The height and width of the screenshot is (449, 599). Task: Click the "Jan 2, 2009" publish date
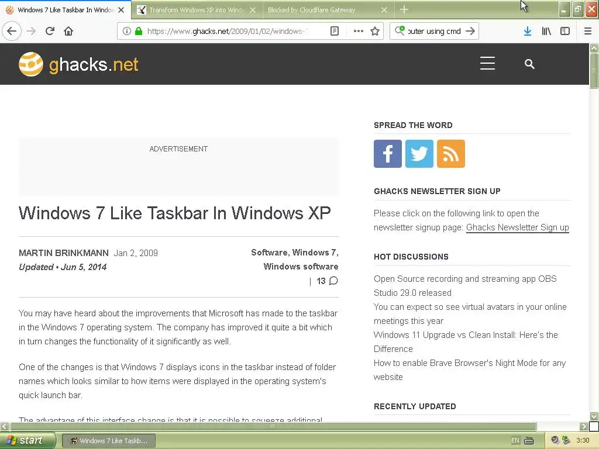[136, 253]
